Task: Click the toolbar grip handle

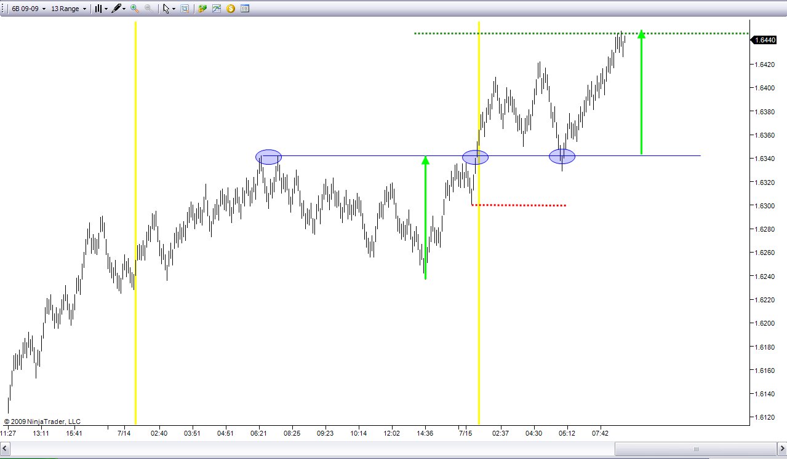Action: pos(4,9)
